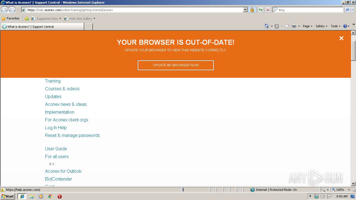Click the status bar warning icon
Screen dimensions: 356x200
[3, 190]
